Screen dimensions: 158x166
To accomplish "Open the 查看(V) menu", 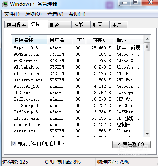I will pyautogui.click(x=55, y=14).
